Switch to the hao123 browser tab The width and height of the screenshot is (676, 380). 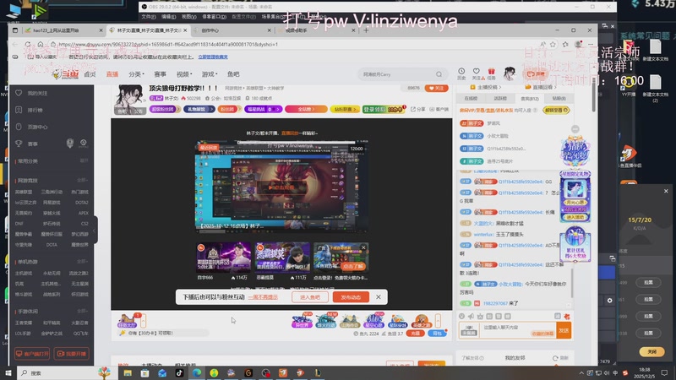(x=63, y=30)
